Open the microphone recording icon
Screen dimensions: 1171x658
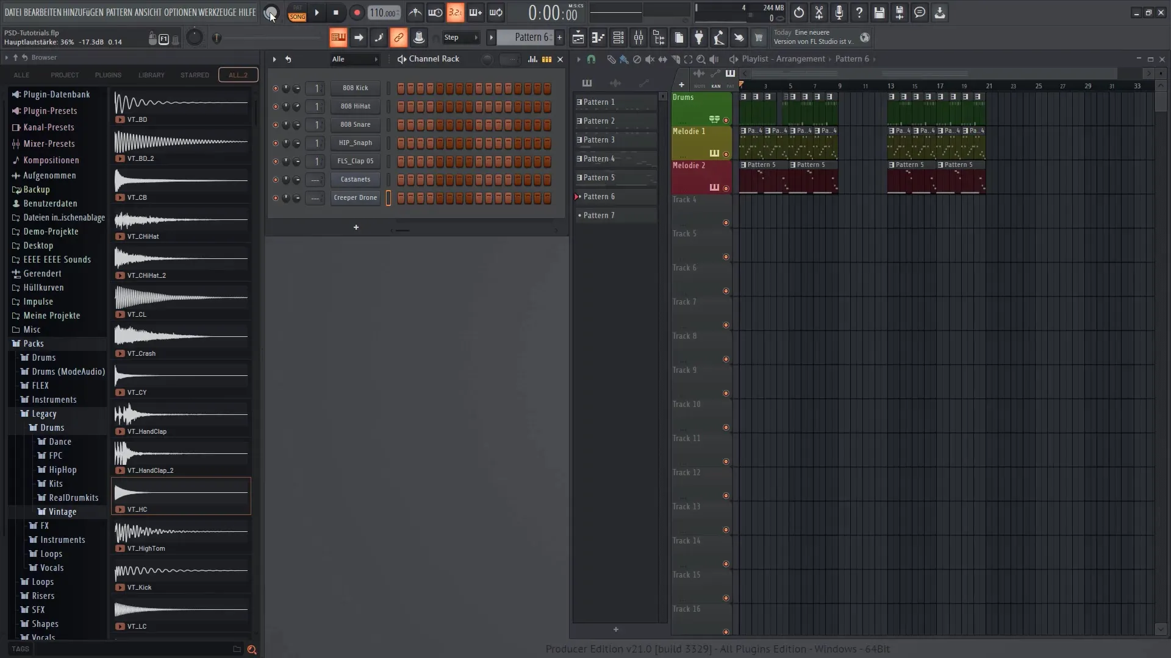(x=839, y=13)
